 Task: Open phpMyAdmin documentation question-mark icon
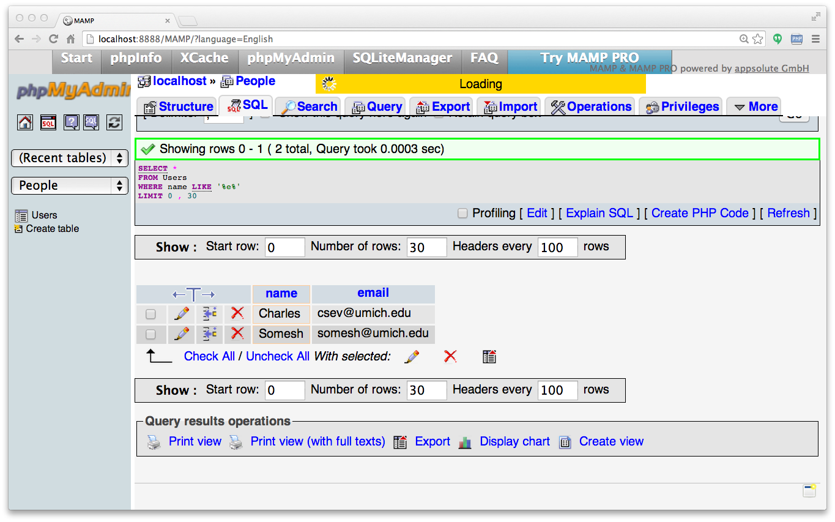[72, 122]
